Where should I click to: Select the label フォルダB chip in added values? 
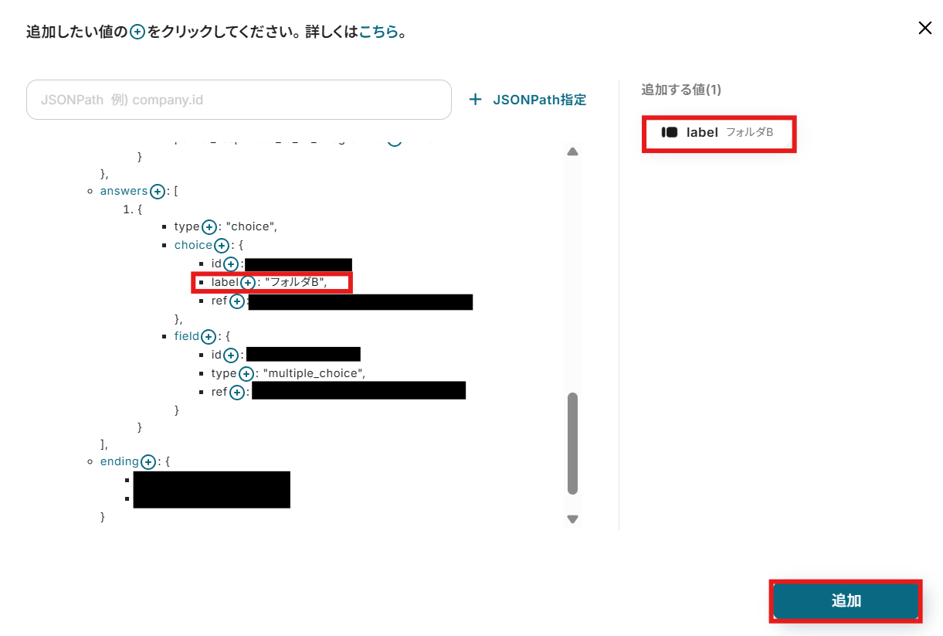(x=718, y=133)
